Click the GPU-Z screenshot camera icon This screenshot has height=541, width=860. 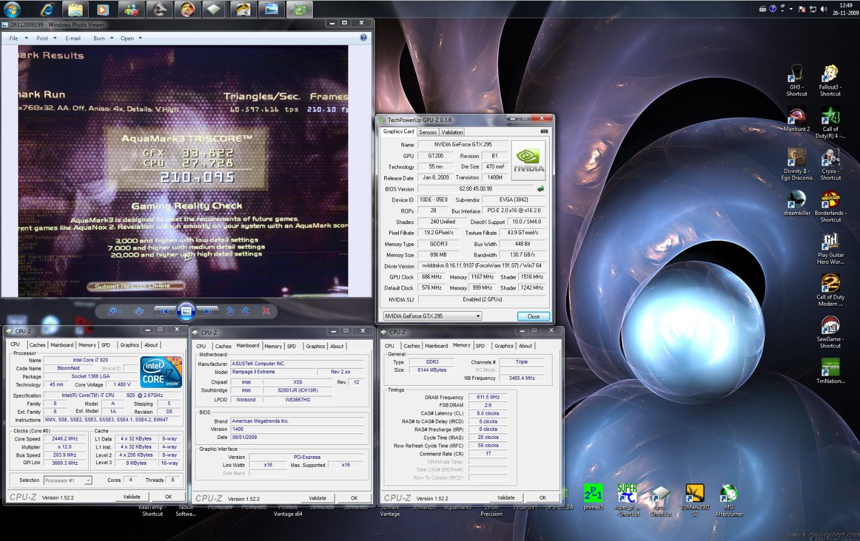tap(544, 131)
